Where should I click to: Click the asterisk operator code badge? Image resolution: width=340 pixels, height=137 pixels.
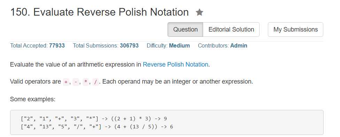[86, 82]
